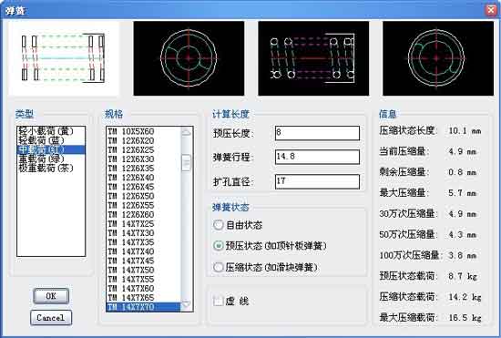Select the rightmost circular spring thumbnail

pos(438,58)
